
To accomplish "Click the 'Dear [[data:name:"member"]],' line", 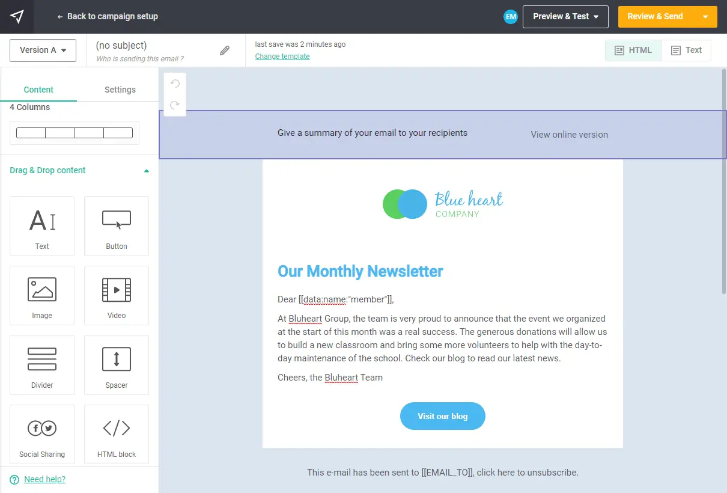I will point(336,299).
